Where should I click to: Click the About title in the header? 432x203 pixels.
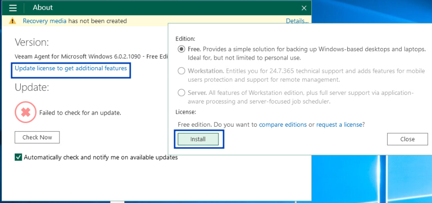coord(43,8)
